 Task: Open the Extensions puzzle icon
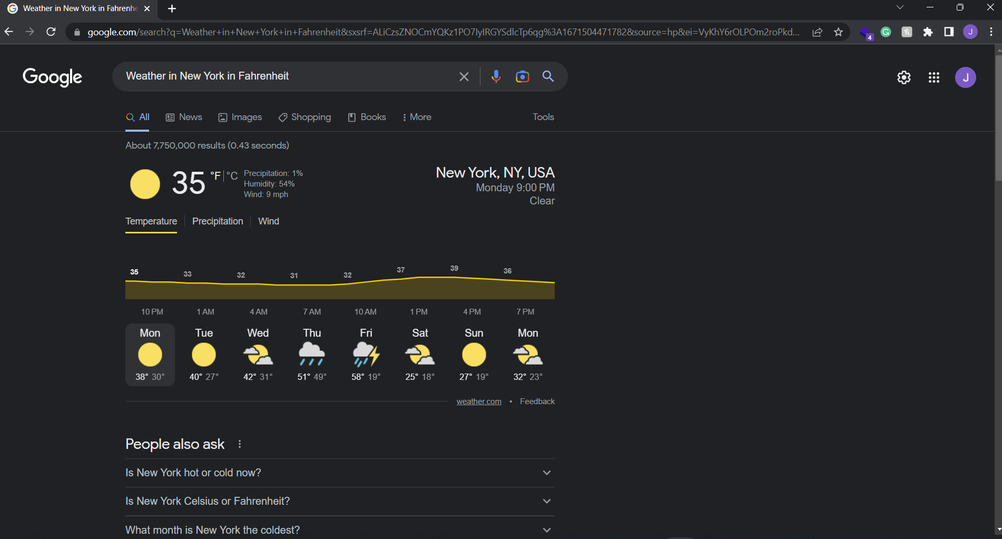pos(928,32)
